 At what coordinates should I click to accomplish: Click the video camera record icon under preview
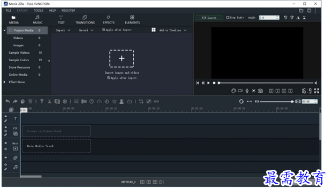(x=240, y=91)
